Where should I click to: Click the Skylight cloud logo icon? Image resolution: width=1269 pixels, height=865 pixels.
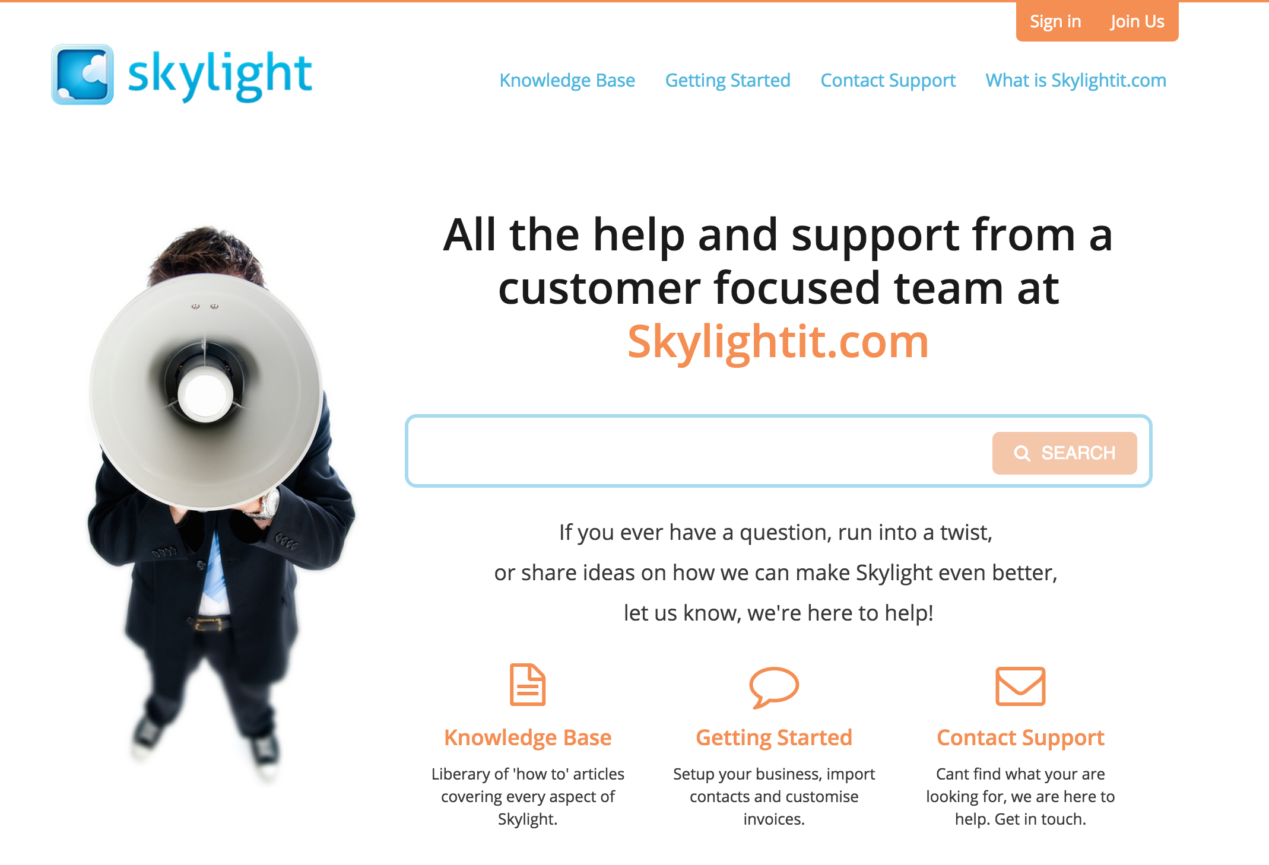click(x=83, y=74)
